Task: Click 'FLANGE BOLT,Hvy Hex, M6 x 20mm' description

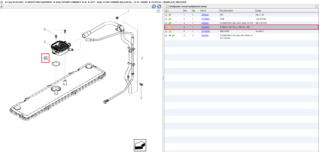Action: tap(236, 37)
